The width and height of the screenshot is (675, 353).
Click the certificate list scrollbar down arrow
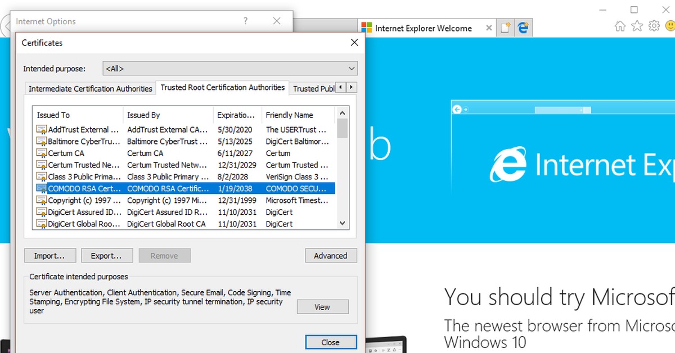click(x=343, y=224)
